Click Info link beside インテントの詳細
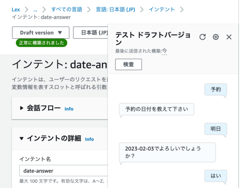Screen dimensions: 246x188 (89, 139)
